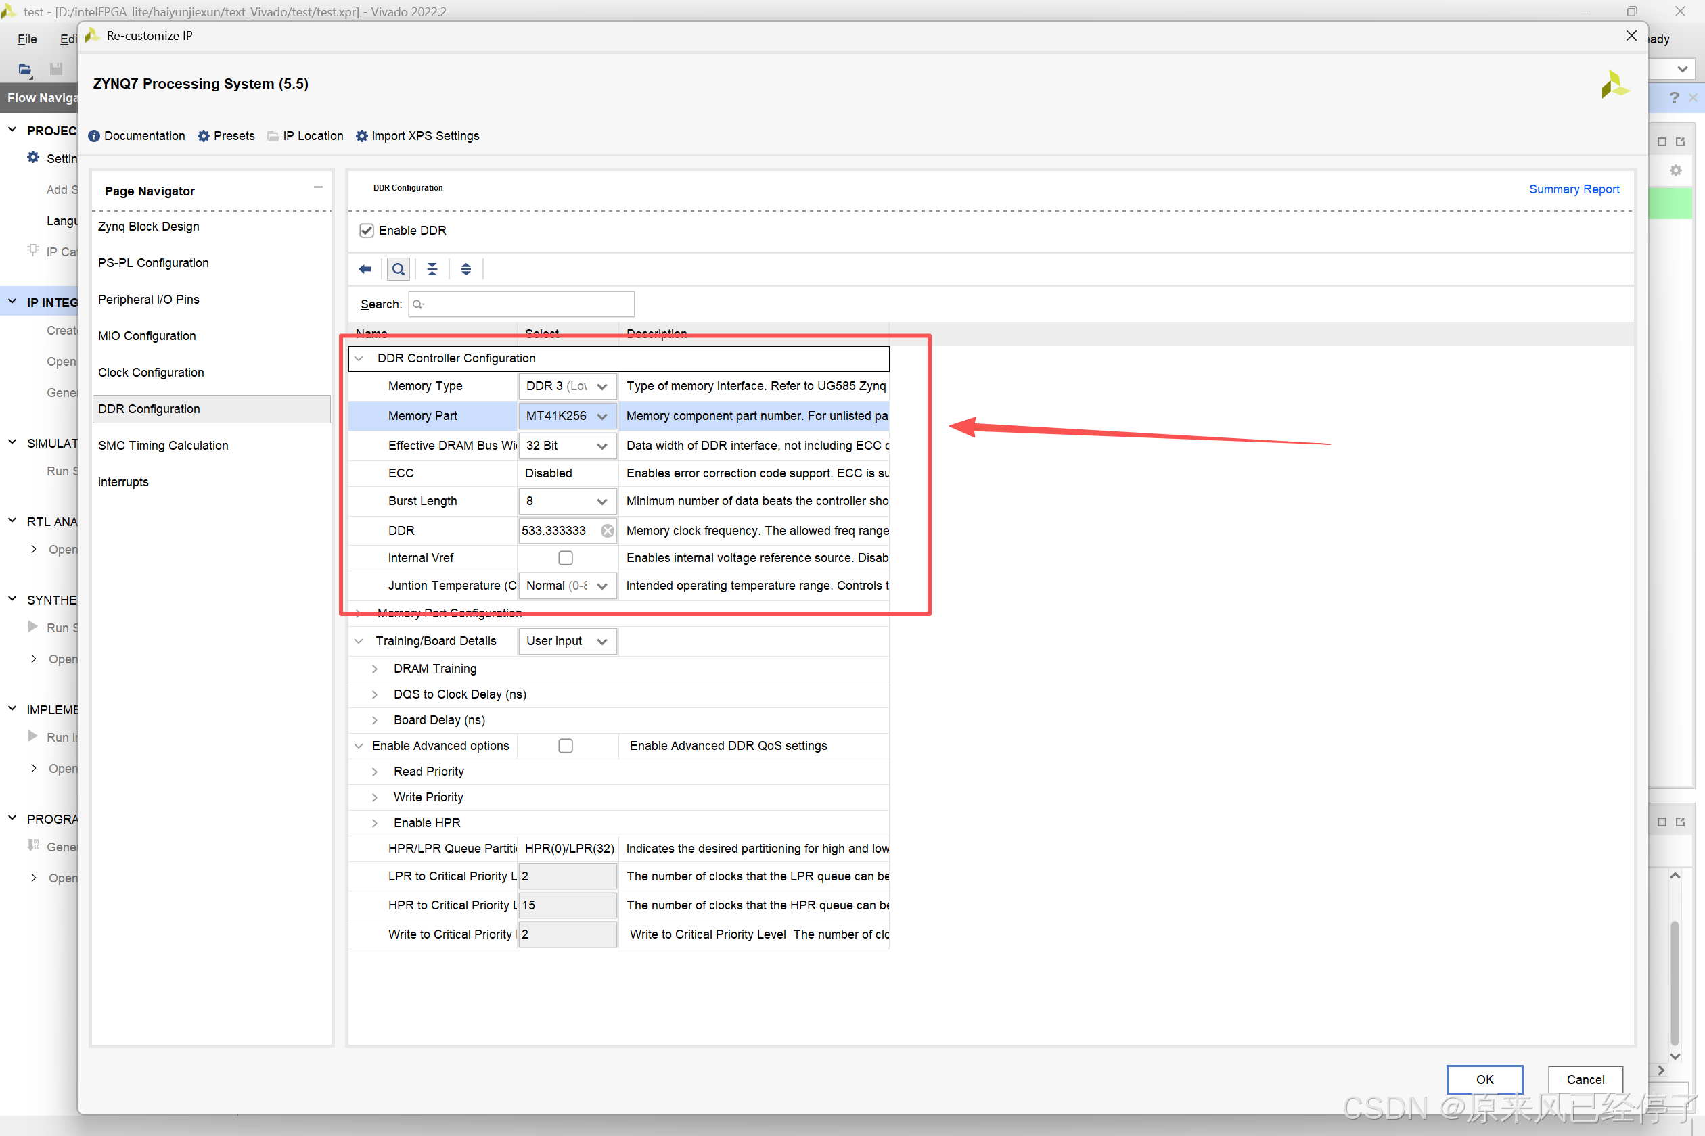The image size is (1705, 1136).
Task: Click the back arrow toolbar icon
Action: click(365, 270)
